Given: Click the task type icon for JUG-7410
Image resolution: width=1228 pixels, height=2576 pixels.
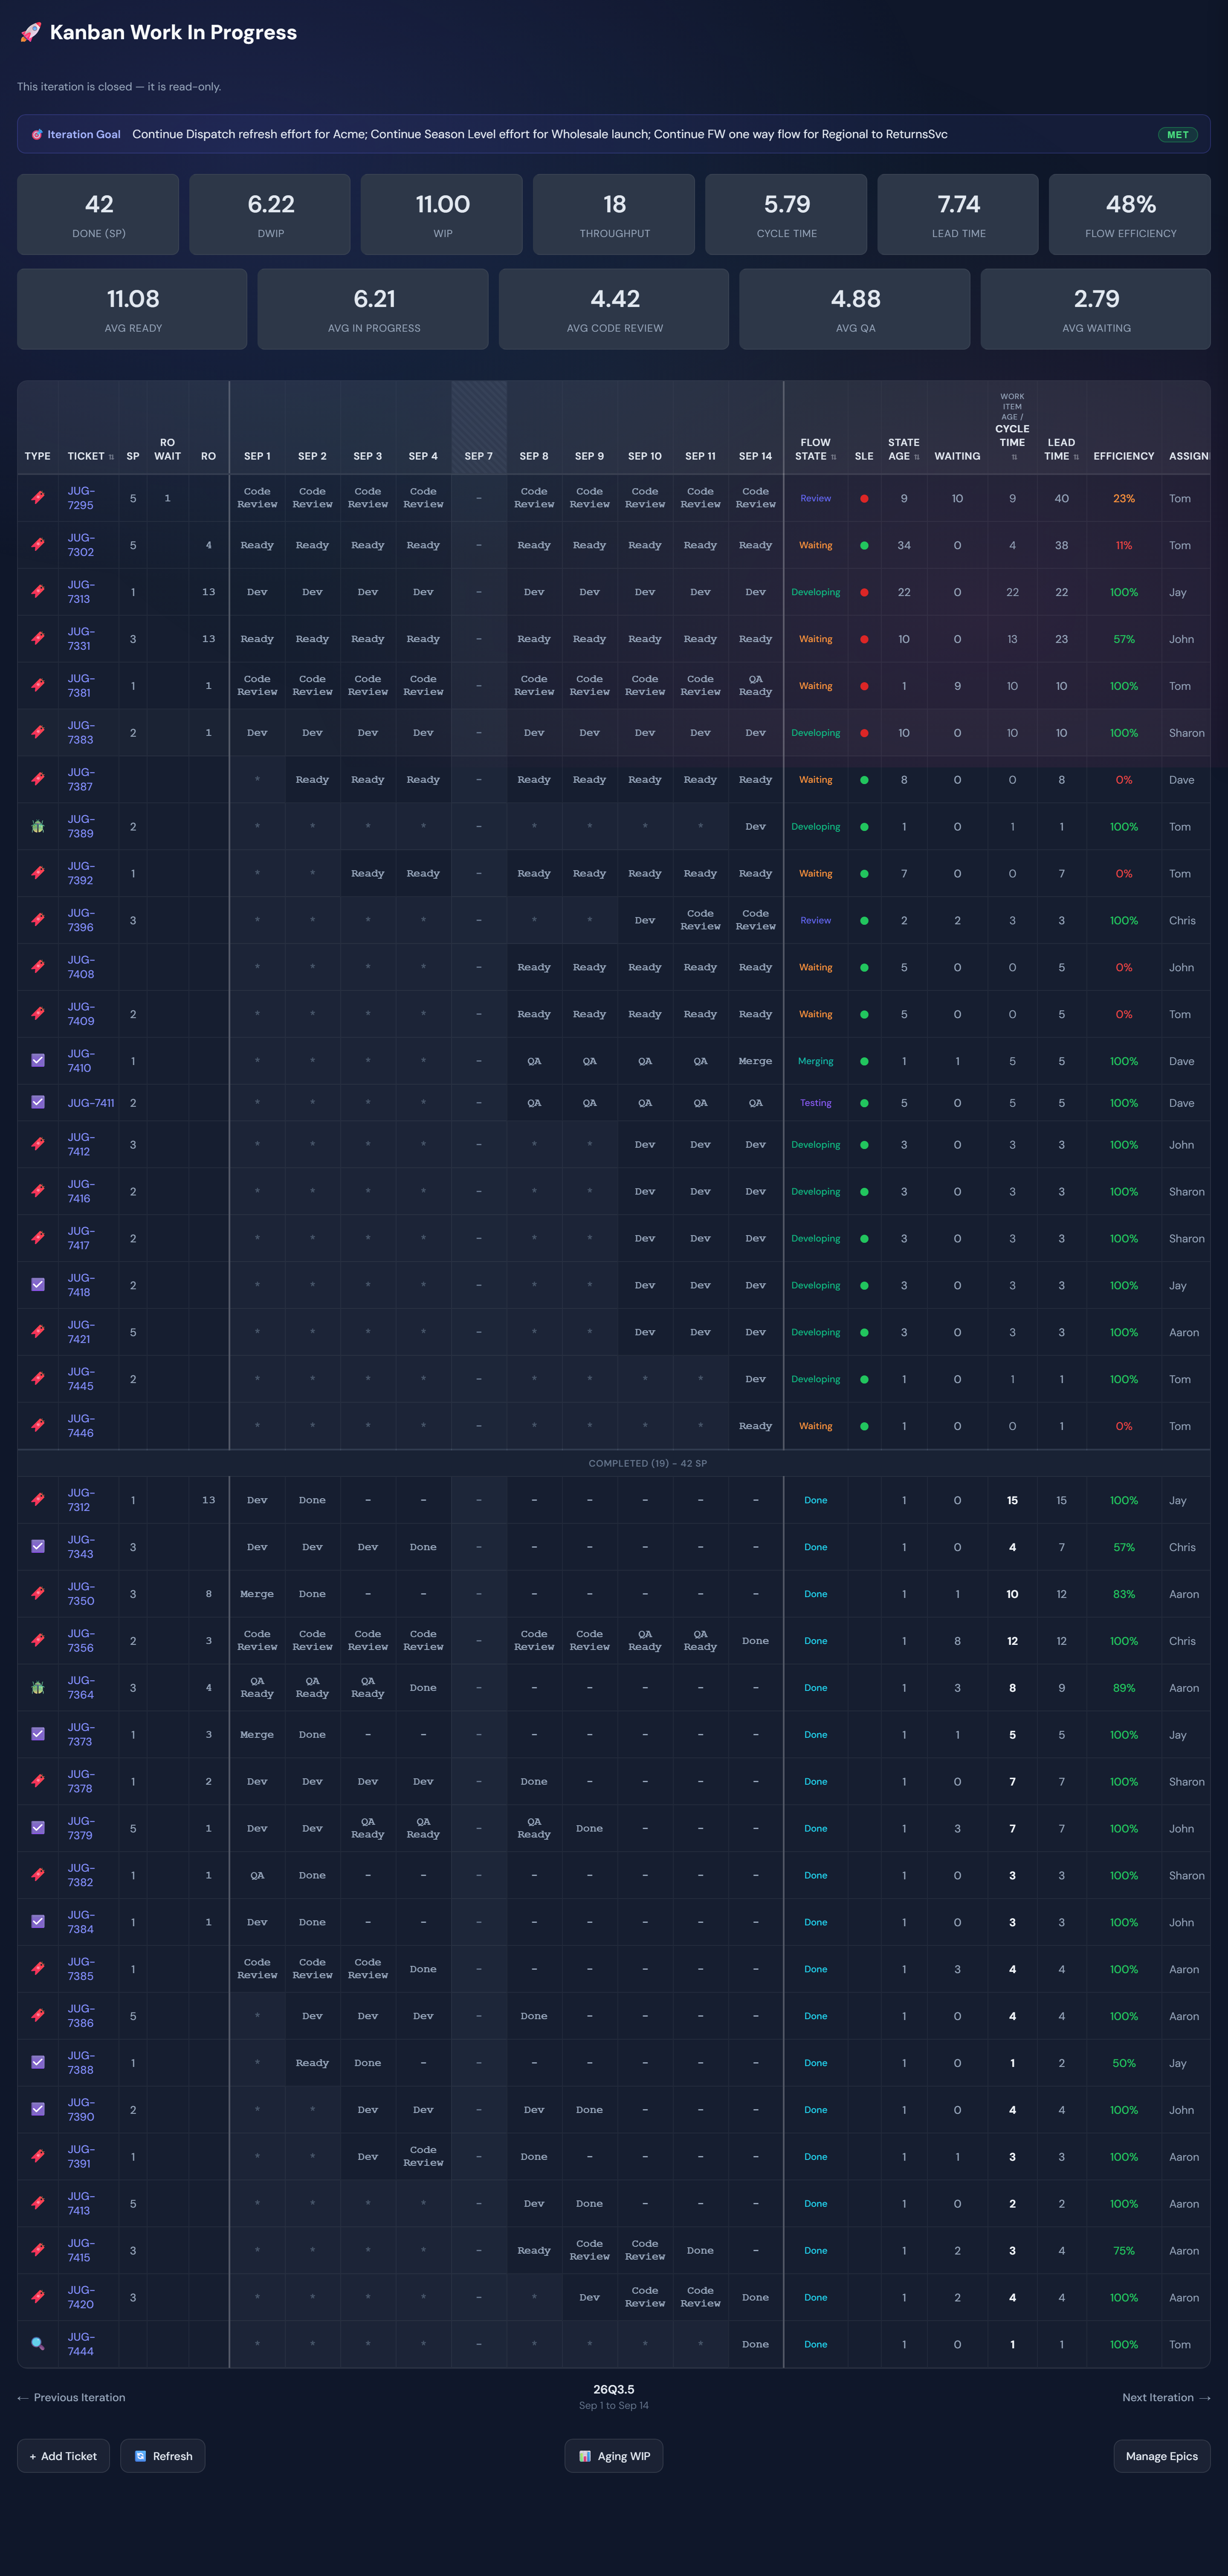Looking at the screenshot, I should pos(38,1060).
